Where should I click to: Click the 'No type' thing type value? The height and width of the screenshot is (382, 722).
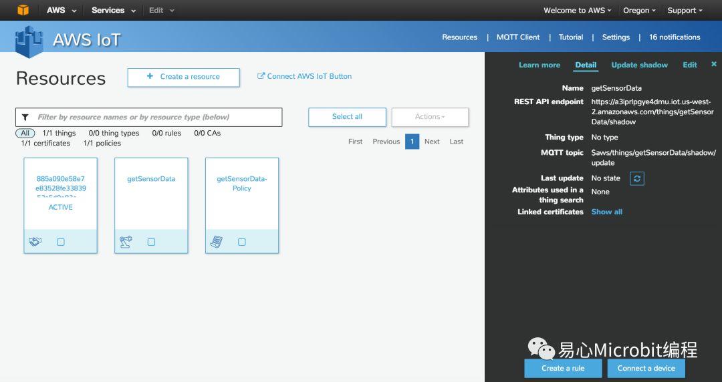point(604,137)
